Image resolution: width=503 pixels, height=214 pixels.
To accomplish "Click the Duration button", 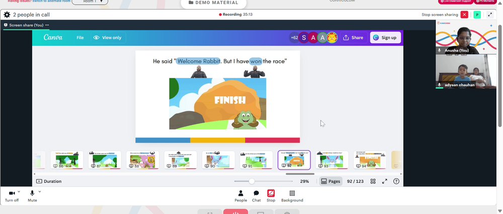I will click(x=49, y=181).
